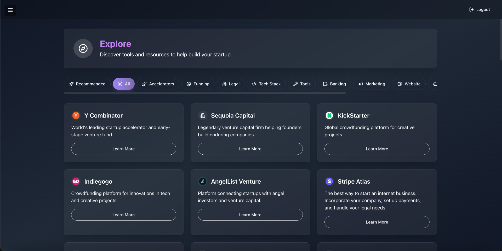The width and height of the screenshot is (502, 251).
Task: Click the compass icon beside the Explore heading
Action: 83,49
